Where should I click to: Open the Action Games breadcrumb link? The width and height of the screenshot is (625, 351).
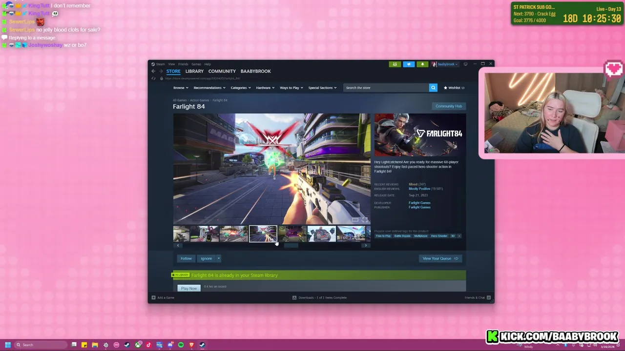[x=199, y=100]
